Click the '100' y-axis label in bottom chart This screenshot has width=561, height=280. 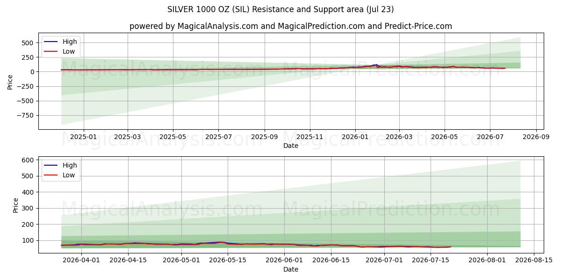pyautogui.click(x=29, y=241)
